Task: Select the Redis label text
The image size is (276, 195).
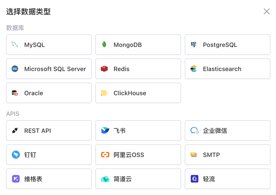Action: coord(121,69)
